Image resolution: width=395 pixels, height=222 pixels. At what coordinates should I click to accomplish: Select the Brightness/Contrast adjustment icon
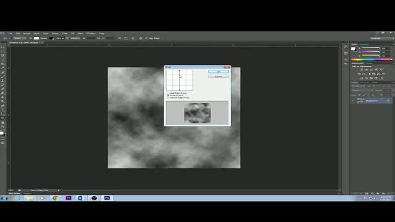[362, 70]
